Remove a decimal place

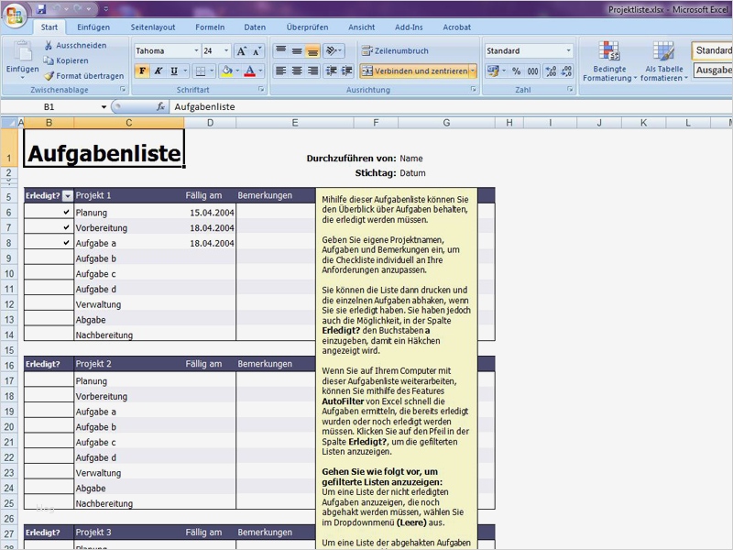tap(566, 71)
